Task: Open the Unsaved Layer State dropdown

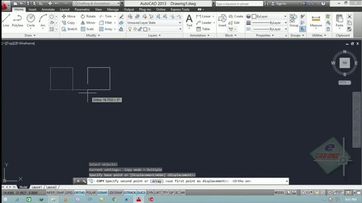Action: coord(154,23)
